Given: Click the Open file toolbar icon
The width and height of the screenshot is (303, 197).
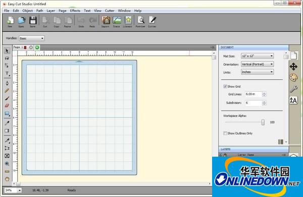Looking at the screenshot, I should [21, 22].
